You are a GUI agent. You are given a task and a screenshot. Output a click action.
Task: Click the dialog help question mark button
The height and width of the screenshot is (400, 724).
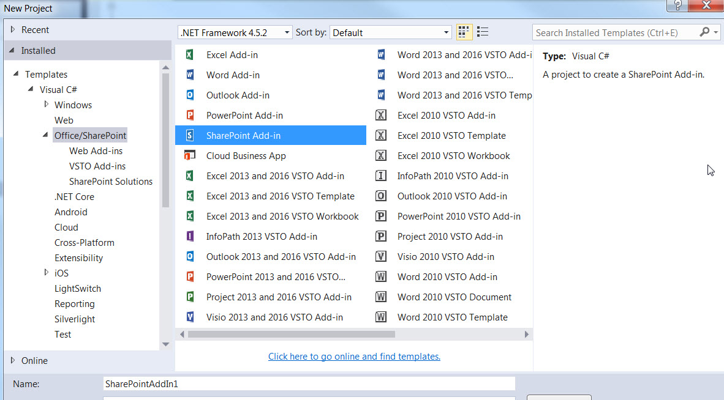tap(677, 5)
